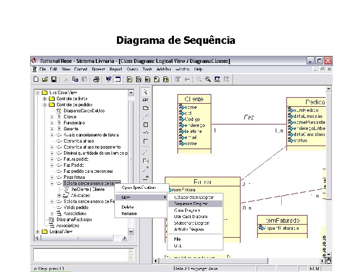Open the Add-Ins menu
This screenshot has width=363, height=272.
pyautogui.click(x=164, y=69)
